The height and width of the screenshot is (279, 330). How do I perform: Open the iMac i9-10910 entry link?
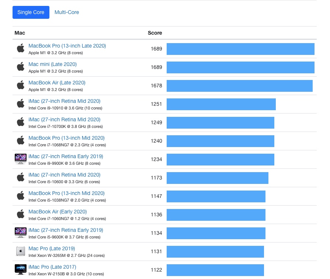pos(65,101)
